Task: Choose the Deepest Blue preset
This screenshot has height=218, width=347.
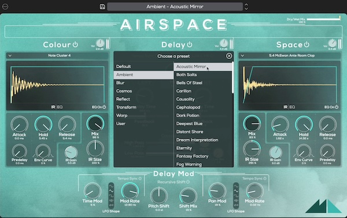Action: (x=202, y=124)
